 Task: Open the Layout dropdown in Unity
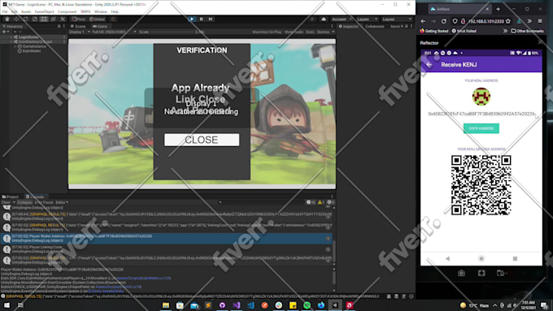pyautogui.click(x=397, y=19)
